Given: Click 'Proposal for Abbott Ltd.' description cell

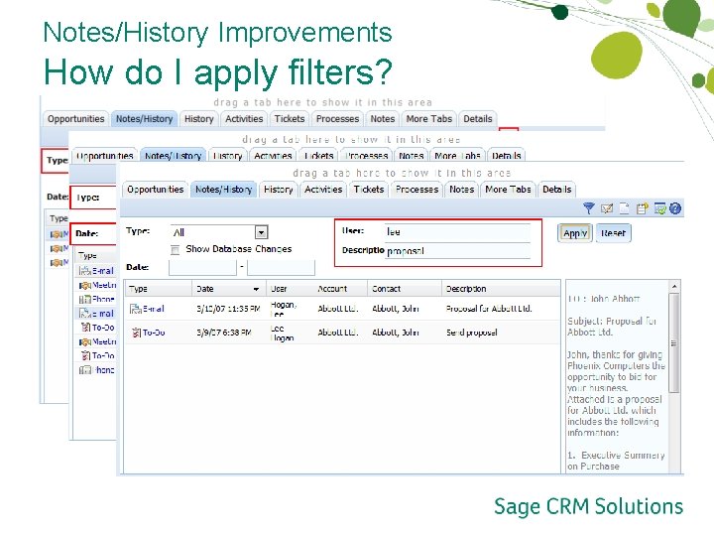Looking at the screenshot, I should tap(489, 309).
